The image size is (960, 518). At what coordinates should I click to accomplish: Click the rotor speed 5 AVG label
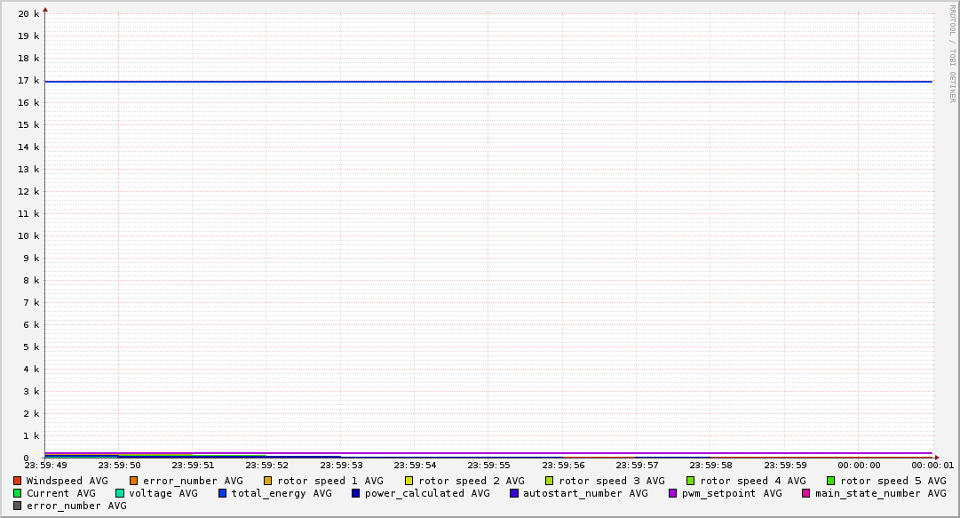(x=893, y=481)
